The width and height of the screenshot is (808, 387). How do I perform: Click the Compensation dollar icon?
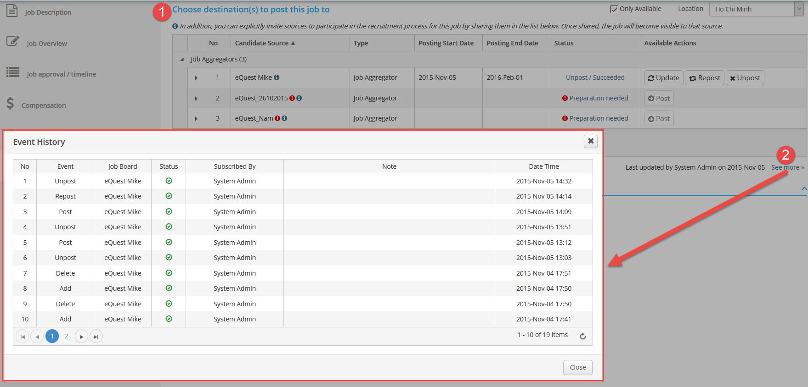10,104
